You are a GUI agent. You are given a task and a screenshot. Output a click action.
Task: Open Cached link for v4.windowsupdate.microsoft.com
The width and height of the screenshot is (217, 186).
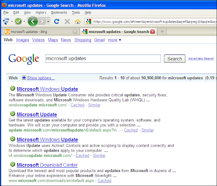(82, 156)
